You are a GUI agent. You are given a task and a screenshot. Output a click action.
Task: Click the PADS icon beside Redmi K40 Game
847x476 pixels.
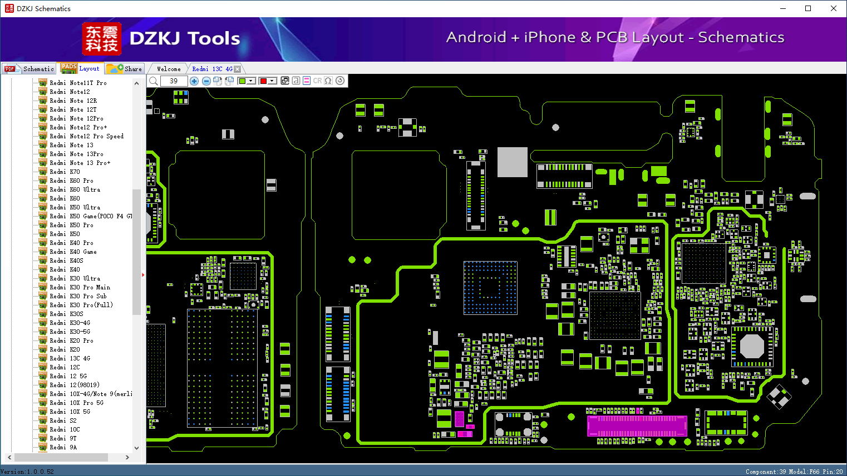(43, 251)
